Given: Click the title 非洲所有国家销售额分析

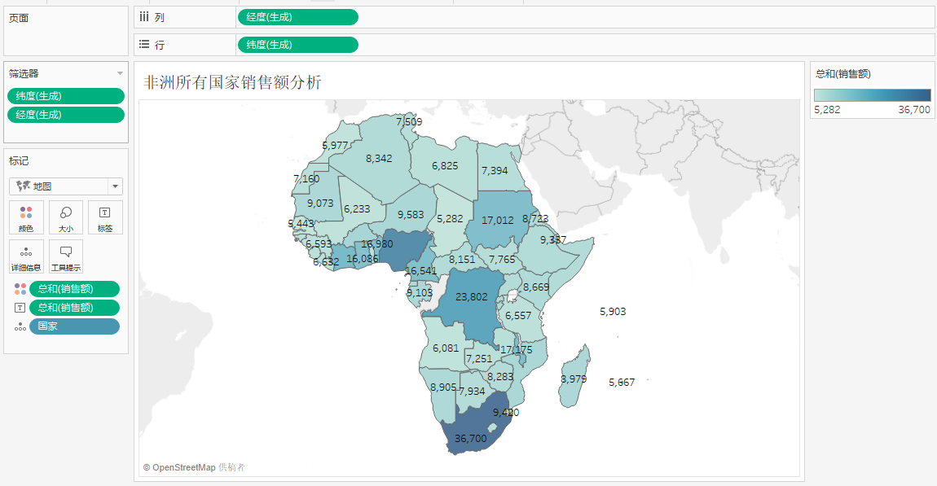Looking at the screenshot, I should (x=233, y=82).
